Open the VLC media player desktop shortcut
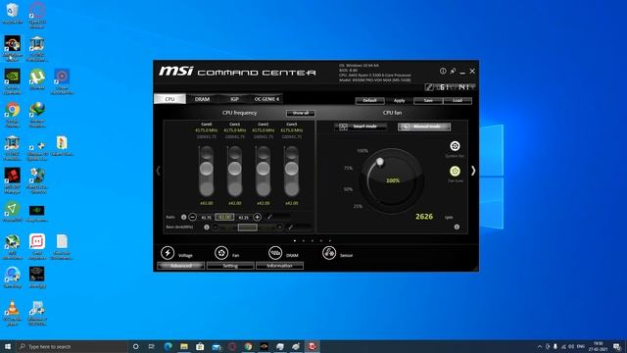 coord(13,313)
